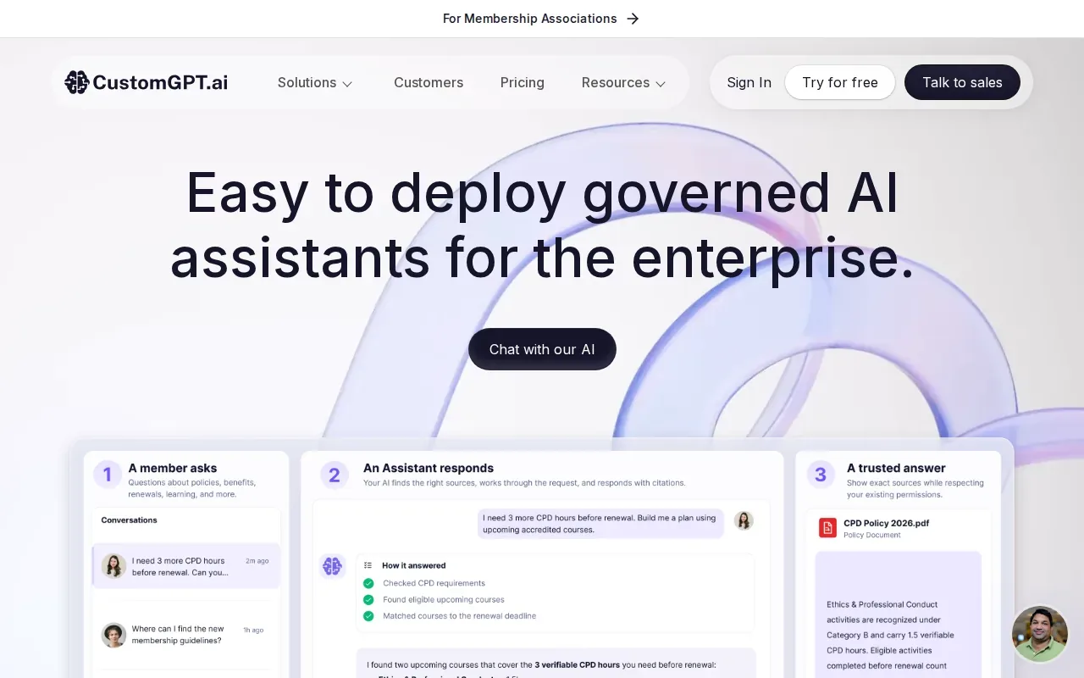
Task: Open the chat avatar widget at bottom right
Action: [x=1040, y=634]
